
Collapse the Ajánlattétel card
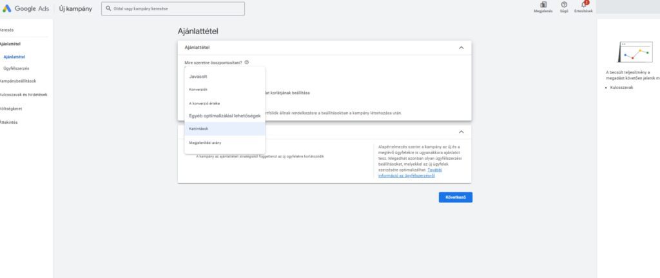click(x=461, y=48)
